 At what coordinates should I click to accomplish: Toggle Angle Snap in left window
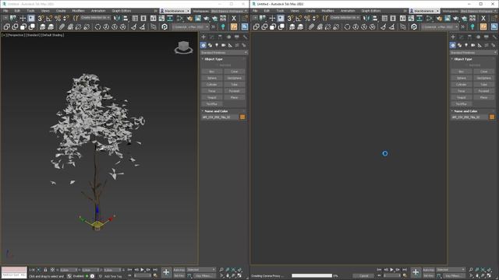point(49,19)
